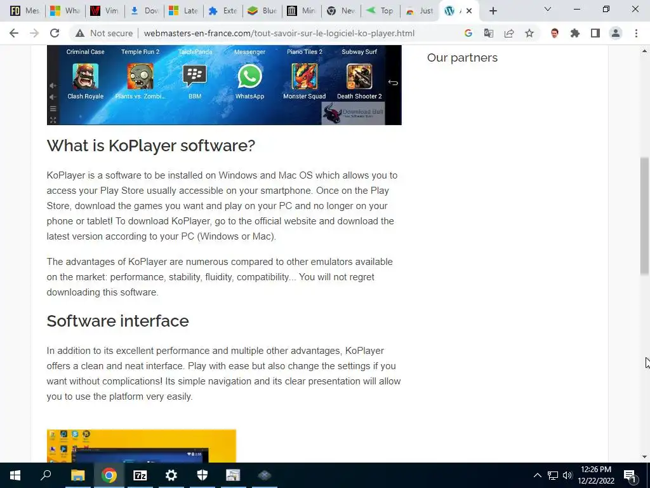
Task: Open the Google icon in address bar
Action: [468, 33]
